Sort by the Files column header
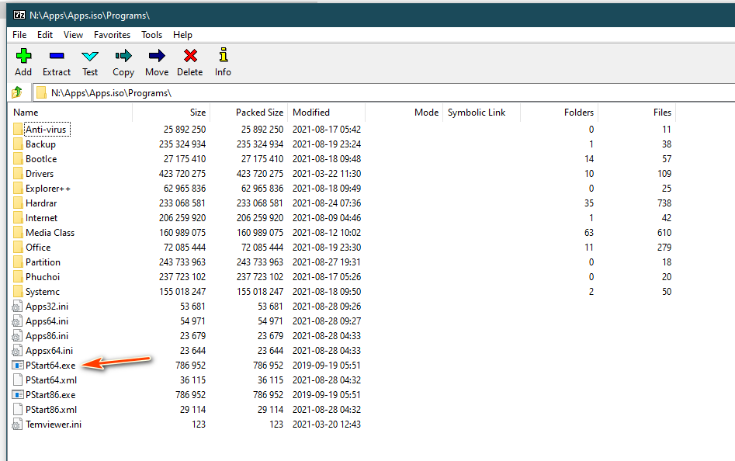 tap(637, 113)
